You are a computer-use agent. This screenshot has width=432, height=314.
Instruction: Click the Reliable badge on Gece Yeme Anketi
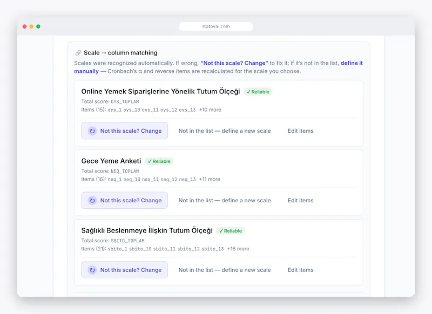click(x=159, y=161)
